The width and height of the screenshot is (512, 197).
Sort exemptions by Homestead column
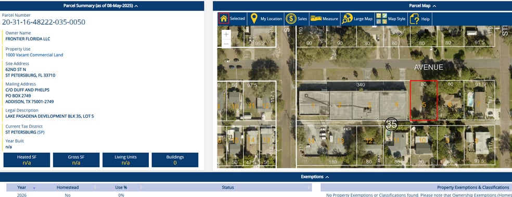point(68,188)
